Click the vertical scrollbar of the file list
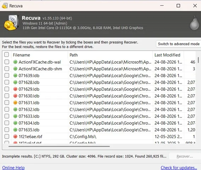Viewport: 201px width, 170px height. pos(198,60)
